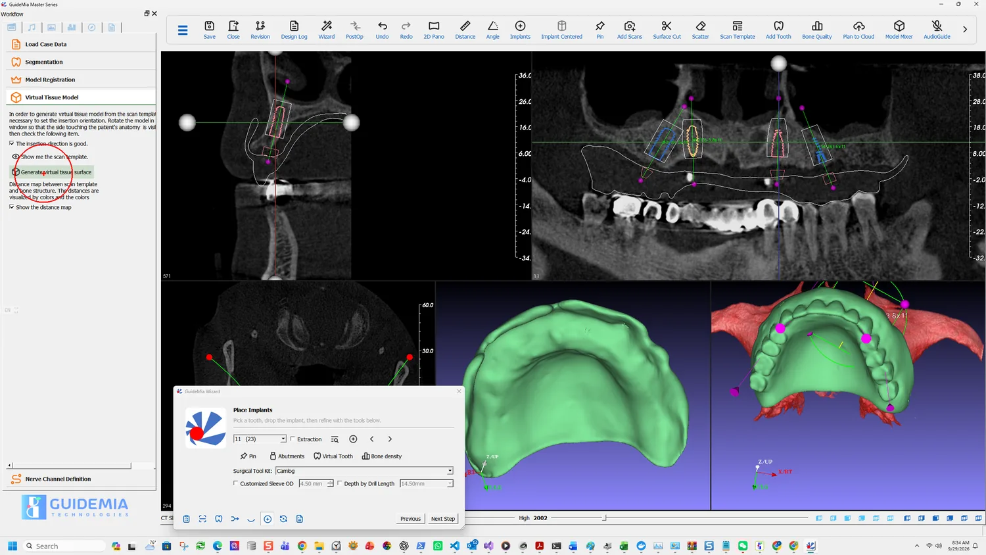Open the Bone Quality tool
The width and height of the screenshot is (986, 555).
817,30
